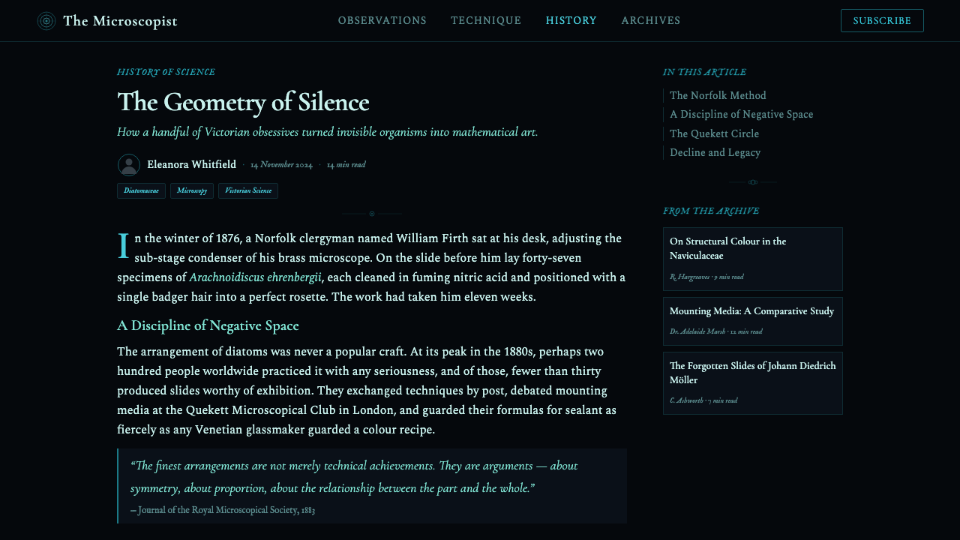Click the Arachnoidiscus ehrenbergii species link
Viewport: 960px width, 540px height.
coord(255,277)
